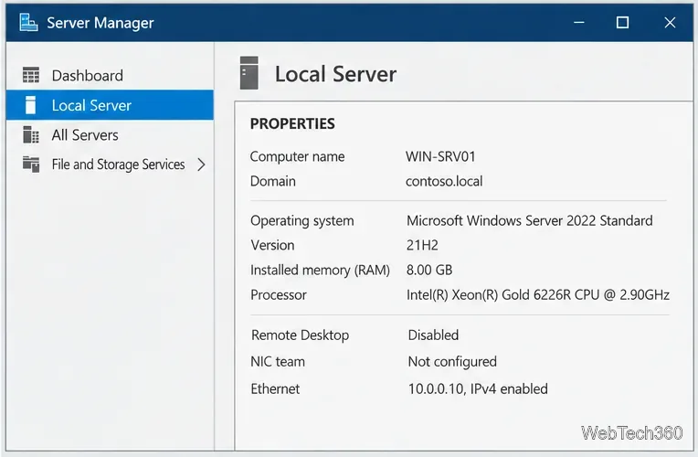This screenshot has height=457, width=698.
Task: Select Local Server in the sidebar
Action: 110,105
